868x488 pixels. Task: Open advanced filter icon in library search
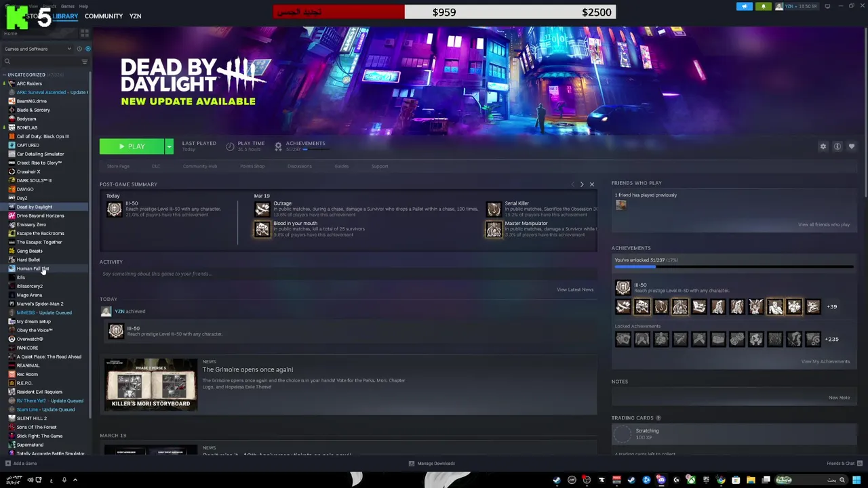pos(85,62)
